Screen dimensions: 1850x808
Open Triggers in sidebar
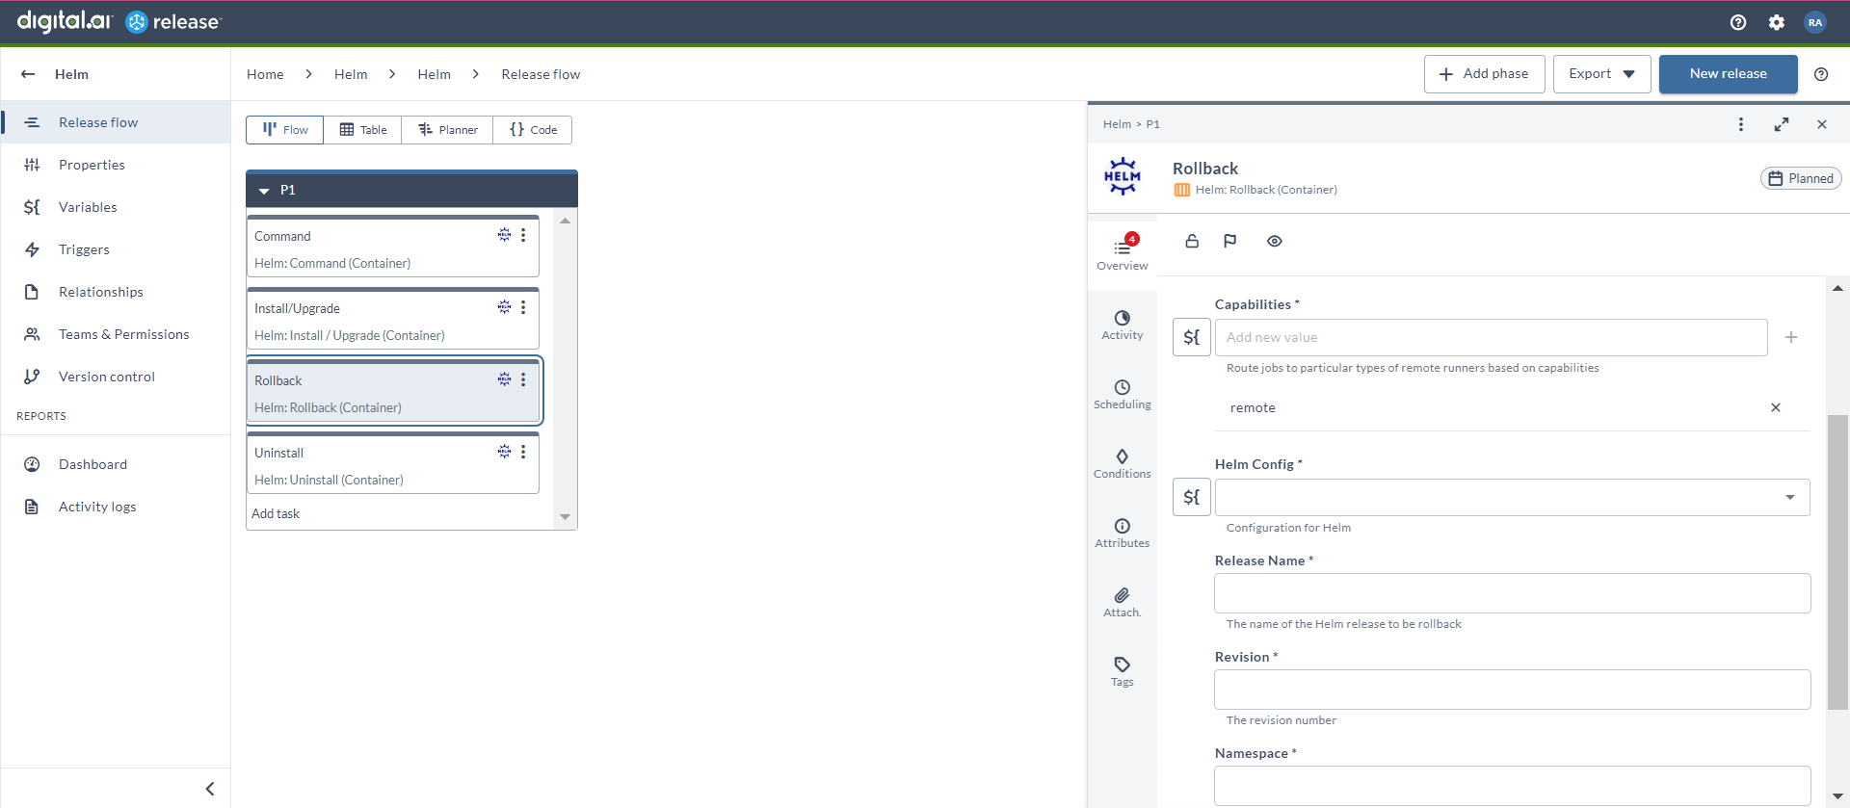116,249
